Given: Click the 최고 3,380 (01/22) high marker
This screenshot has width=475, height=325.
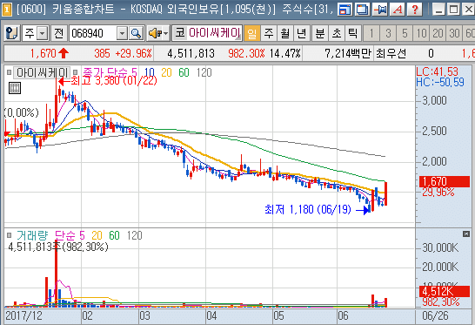Looking at the screenshot, I should 108,81.
